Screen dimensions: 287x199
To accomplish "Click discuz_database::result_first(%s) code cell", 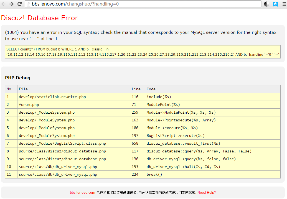I will [213, 143].
